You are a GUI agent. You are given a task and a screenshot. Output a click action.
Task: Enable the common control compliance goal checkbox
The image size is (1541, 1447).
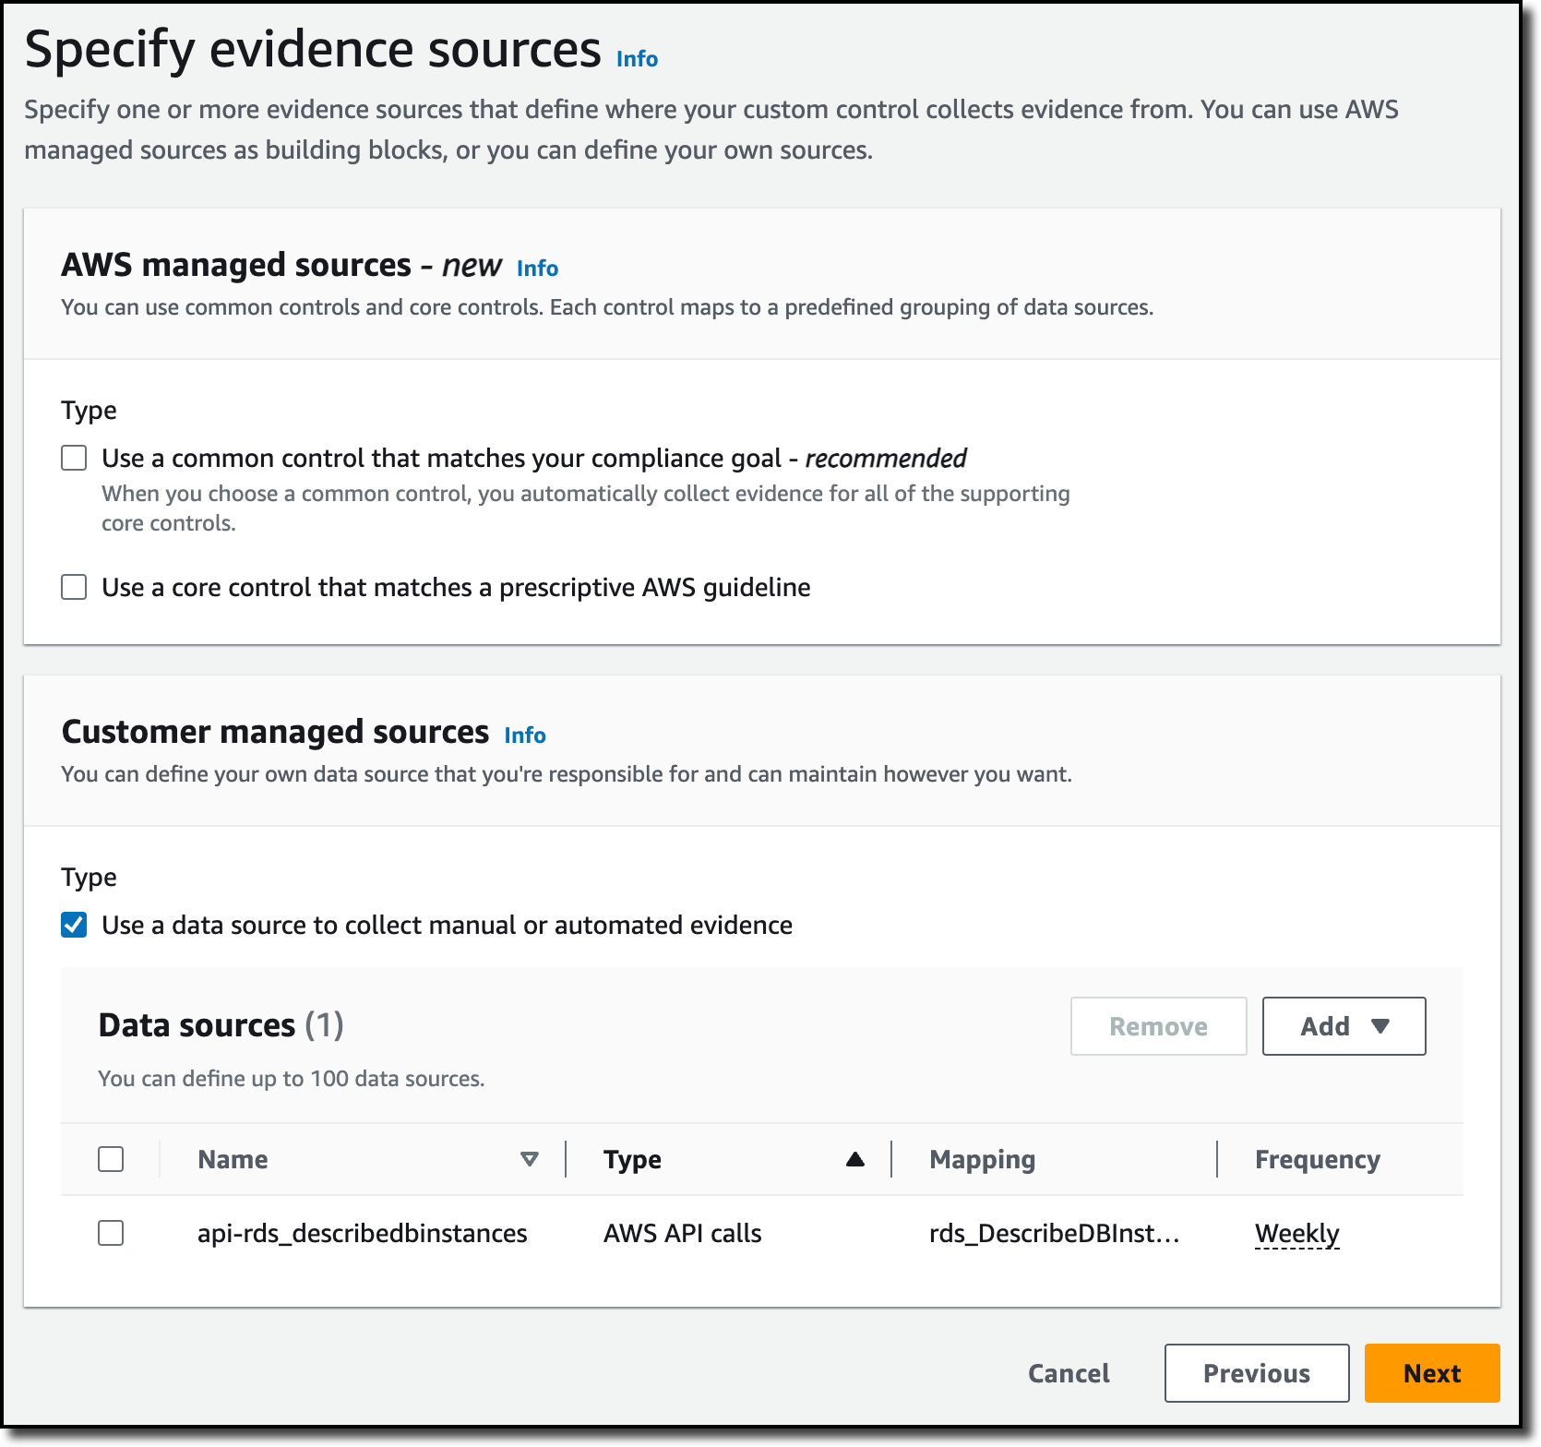[74, 458]
